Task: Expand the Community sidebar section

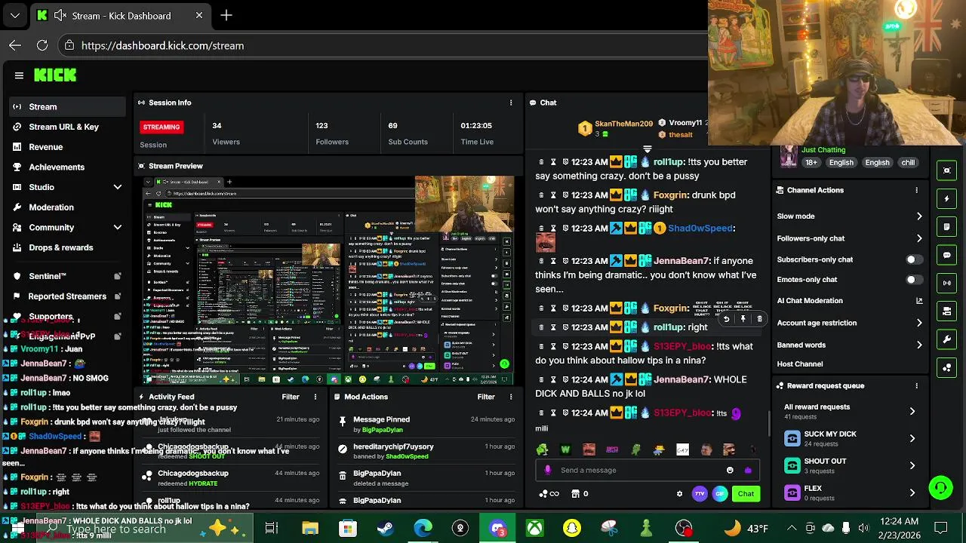Action: coord(118,227)
